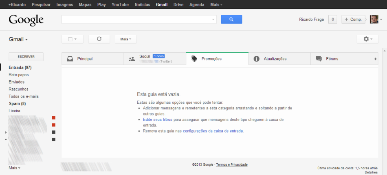Click Gmail in the top black bar

[x=162, y=5]
